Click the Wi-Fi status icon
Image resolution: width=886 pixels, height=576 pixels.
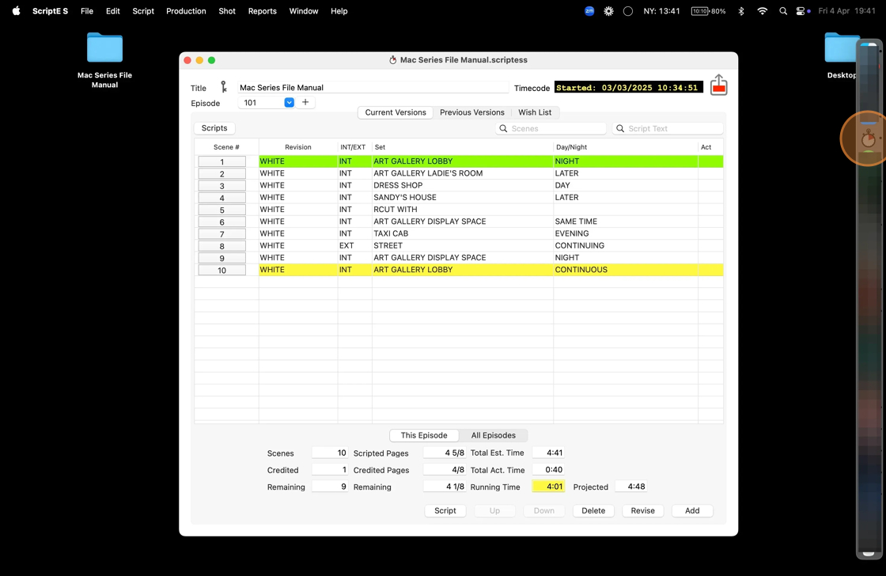763,11
